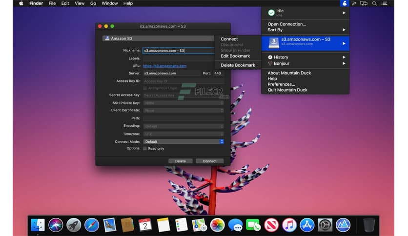Screen dimensions: 408x236
Task: Launch FaceTime from the Dock
Action: coord(253,225)
